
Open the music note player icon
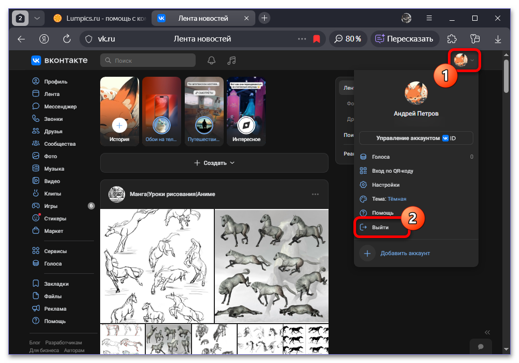click(231, 61)
